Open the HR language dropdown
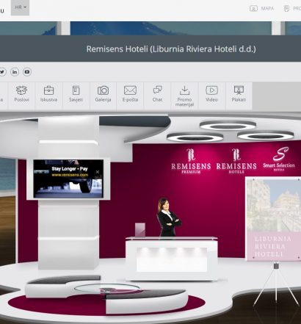 (x=20, y=7)
